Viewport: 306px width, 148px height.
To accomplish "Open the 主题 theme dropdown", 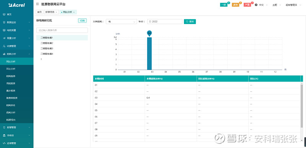I will pyautogui.click(x=277, y=5).
